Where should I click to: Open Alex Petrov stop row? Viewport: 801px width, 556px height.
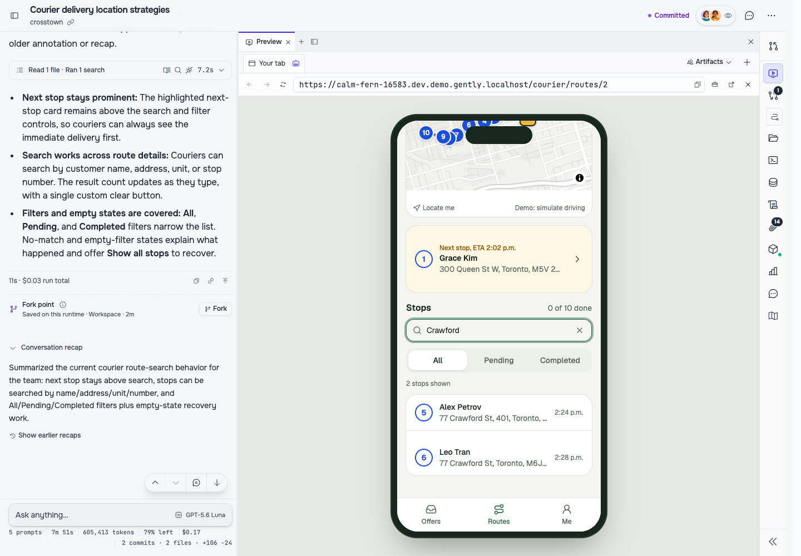click(499, 413)
